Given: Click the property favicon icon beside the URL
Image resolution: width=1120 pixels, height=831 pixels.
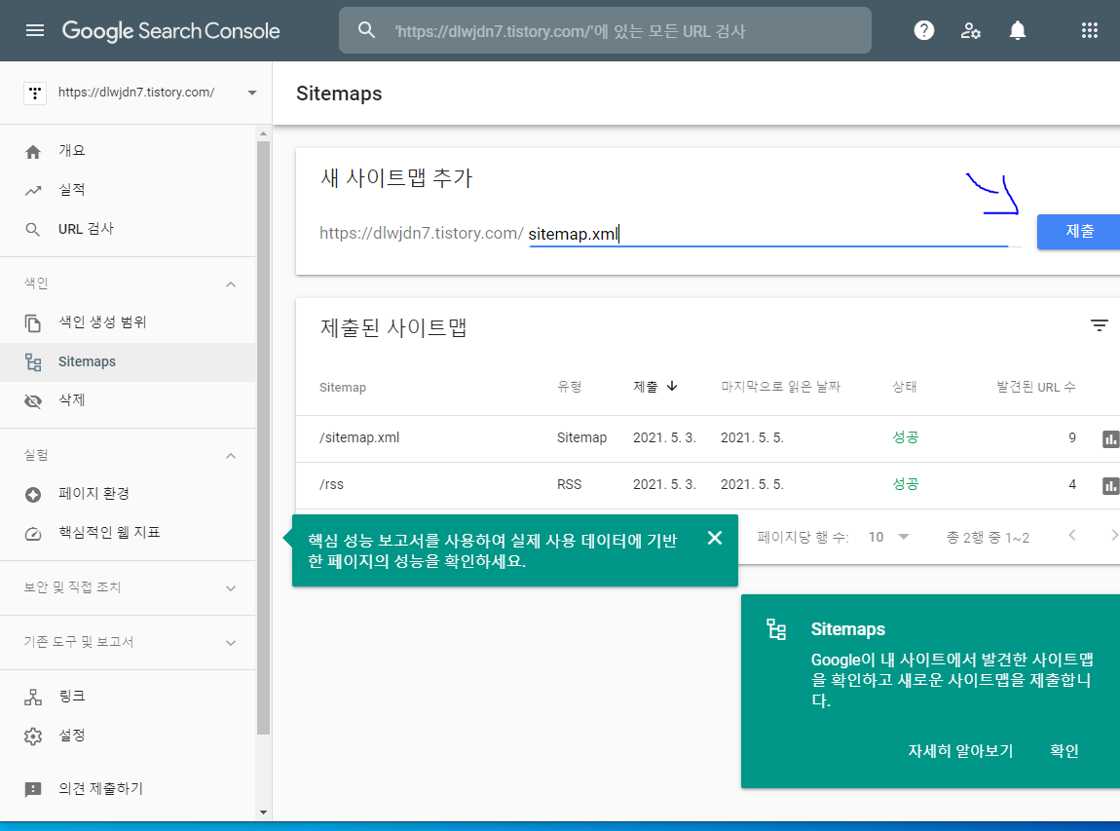Looking at the screenshot, I should tap(35, 93).
